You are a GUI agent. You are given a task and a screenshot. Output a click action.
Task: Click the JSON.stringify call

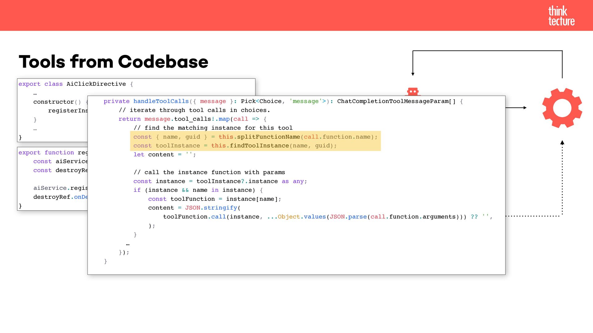[x=211, y=208]
